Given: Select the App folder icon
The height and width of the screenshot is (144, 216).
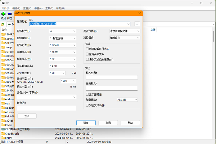Looking at the screenshot, I should 3,103.
